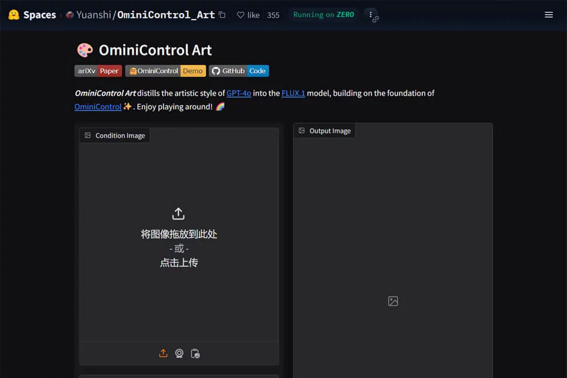
Task: Click the Output Image placeholder icon
Action: click(393, 301)
